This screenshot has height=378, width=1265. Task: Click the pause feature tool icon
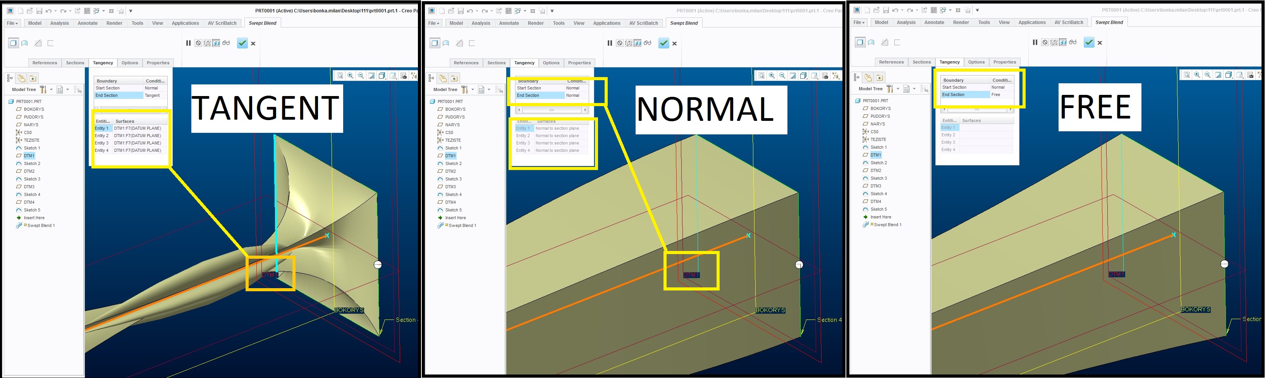click(x=189, y=43)
